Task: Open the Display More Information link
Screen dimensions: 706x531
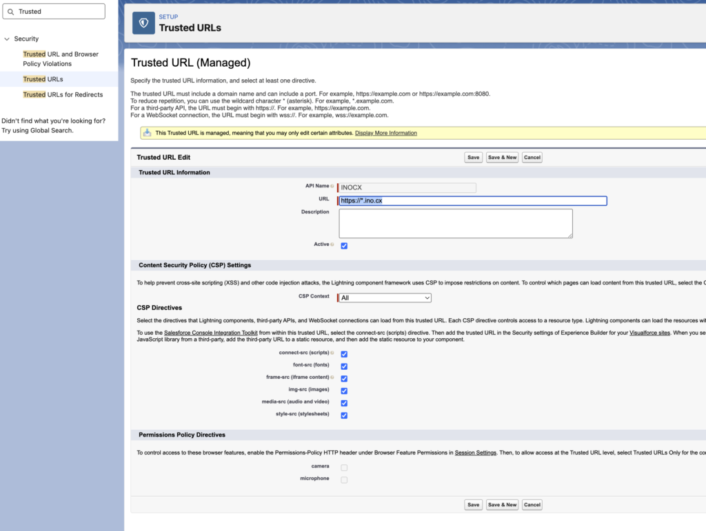Action: pos(385,133)
